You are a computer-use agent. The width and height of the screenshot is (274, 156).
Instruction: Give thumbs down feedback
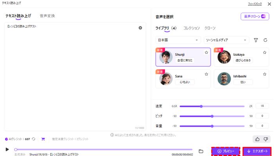click(265, 139)
